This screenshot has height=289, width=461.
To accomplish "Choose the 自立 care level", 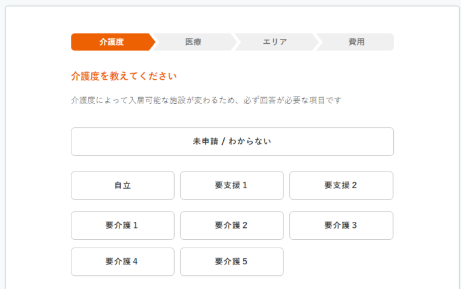I will 122,185.
